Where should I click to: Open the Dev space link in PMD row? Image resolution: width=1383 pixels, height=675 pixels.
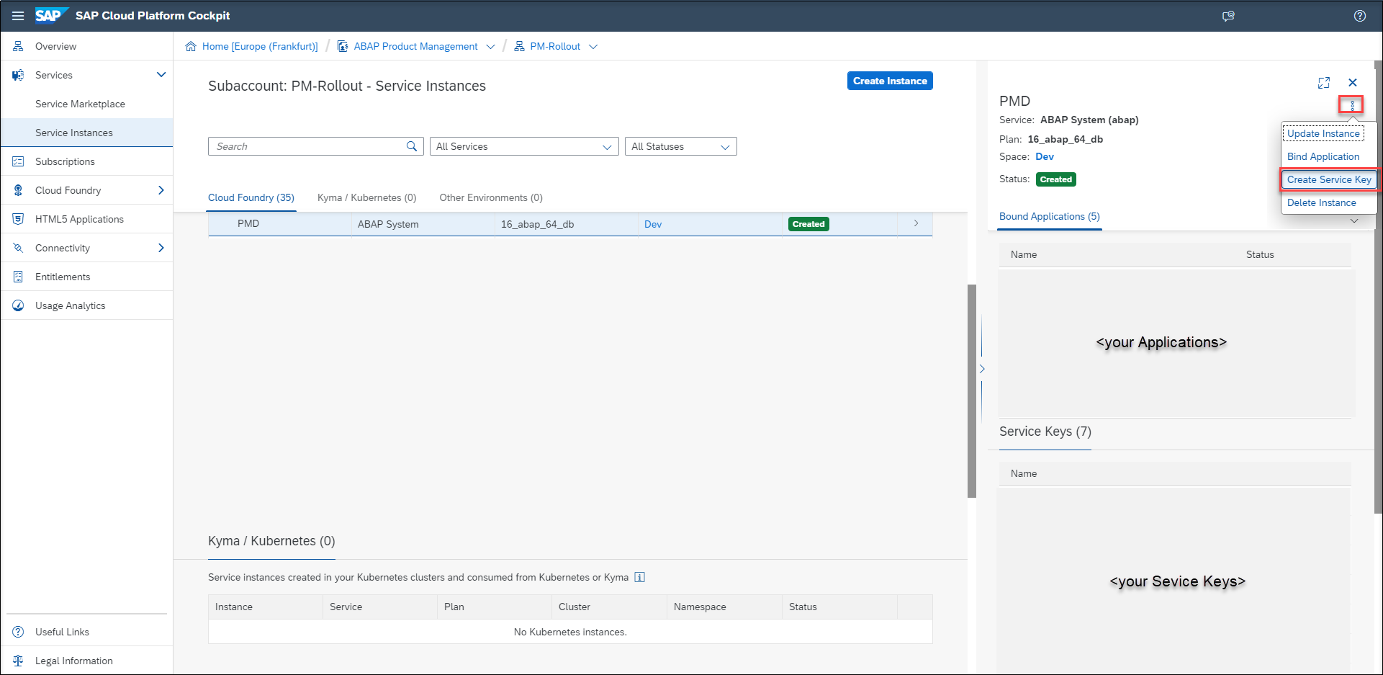653,224
